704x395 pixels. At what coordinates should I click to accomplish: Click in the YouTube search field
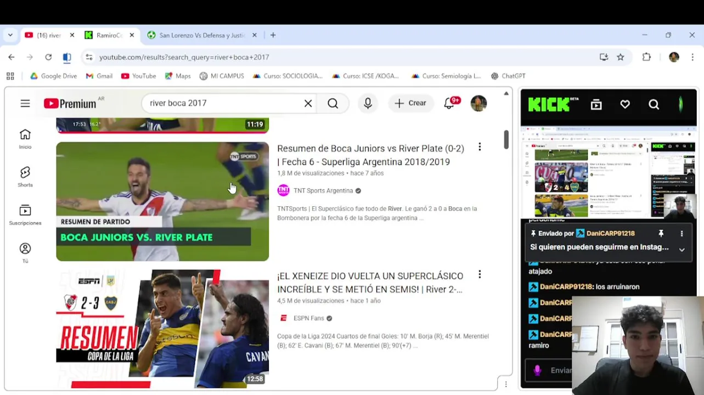coord(225,103)
